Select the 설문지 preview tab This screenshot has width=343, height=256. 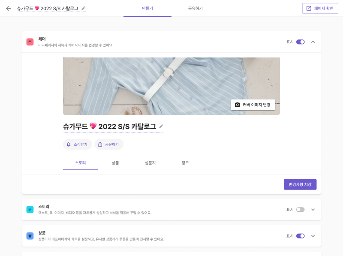click(150, 163)
